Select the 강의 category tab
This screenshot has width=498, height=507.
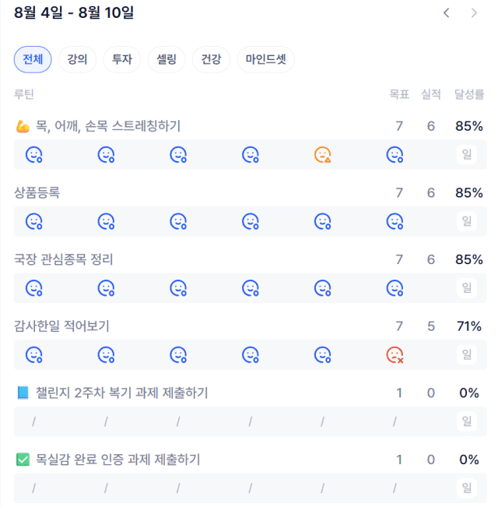click(x=77, y=59)
